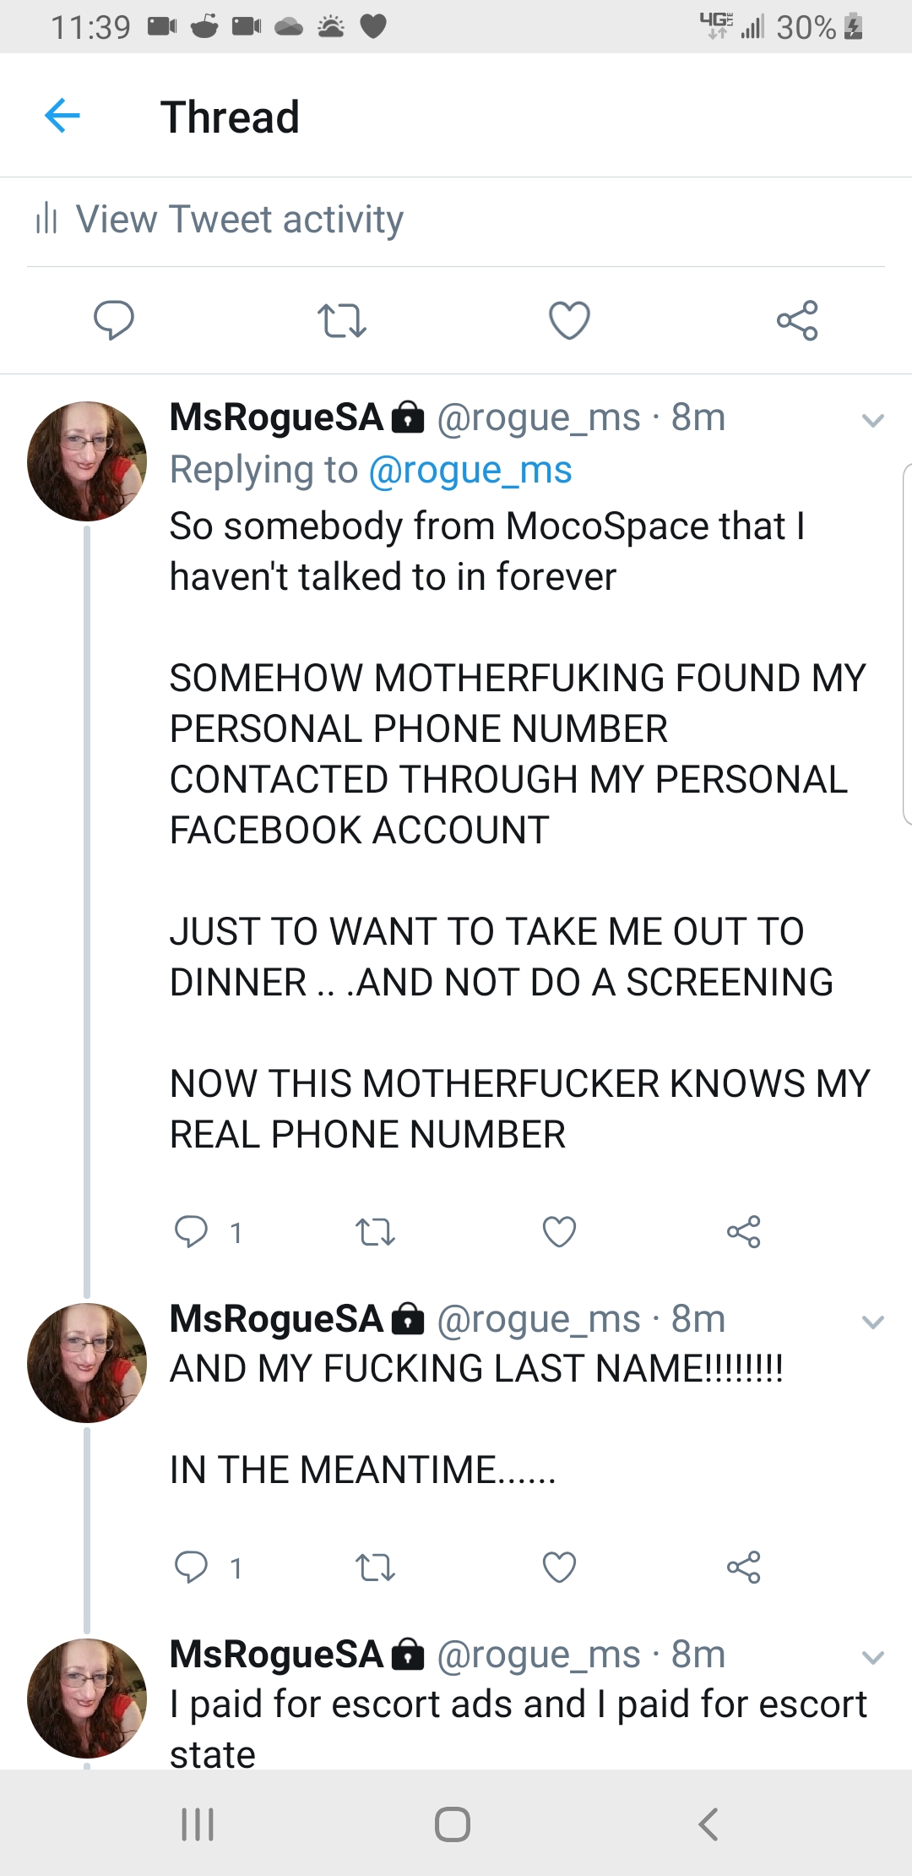The image size is (912, 1876).
Task: Like the main tweet with the heart icon
Action: click(569, 320)
